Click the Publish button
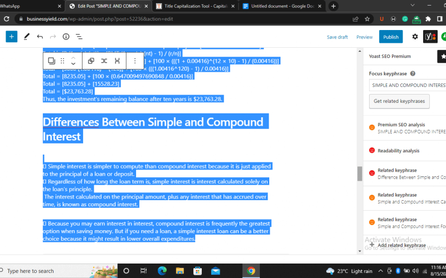Image resolution: width=446 pixels, height=278 pixels. pos(391,37)
